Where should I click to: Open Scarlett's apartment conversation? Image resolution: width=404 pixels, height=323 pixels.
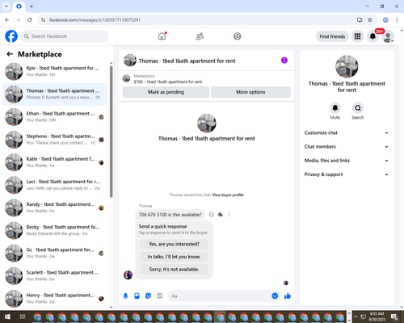(x=54, y=276)
